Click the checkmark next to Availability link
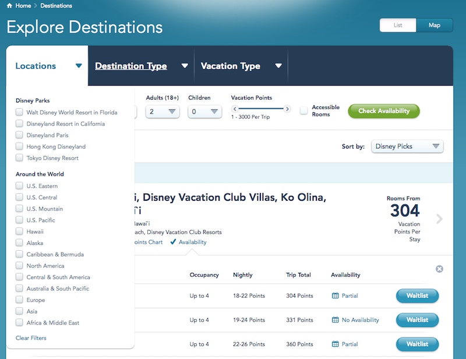Screen dimensions: 466x359 tap(173, 241)
